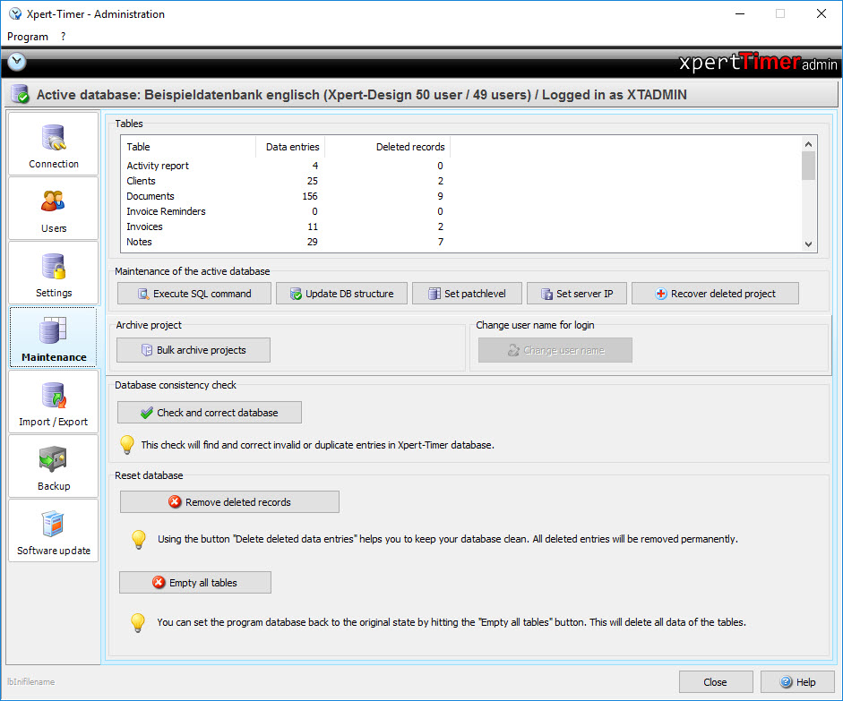Click the clock icon in header bar

17,62
